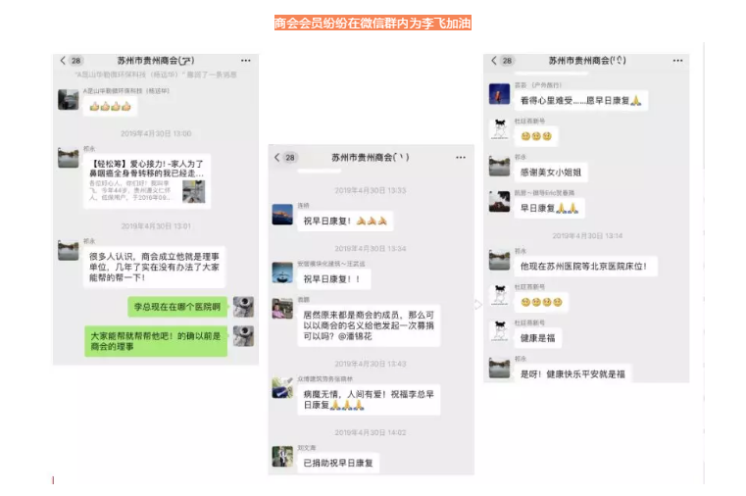Tap avatar beside 已捐助祝早日康复 message
The height and width of the screenshot is (496, 746).
(282, 457)
